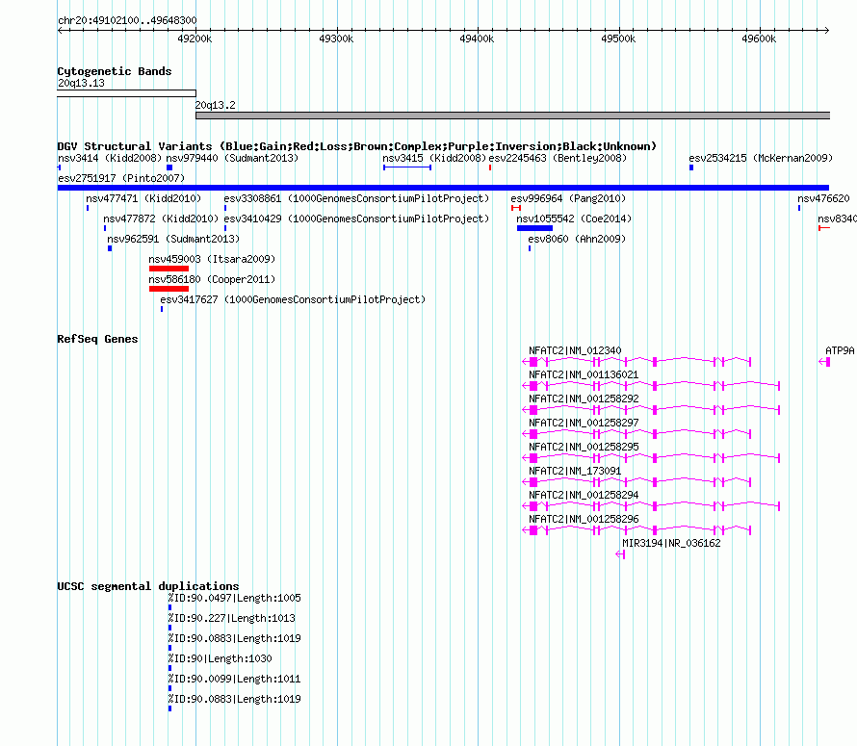Open variant esv996964 (Pang2010)

568,198
